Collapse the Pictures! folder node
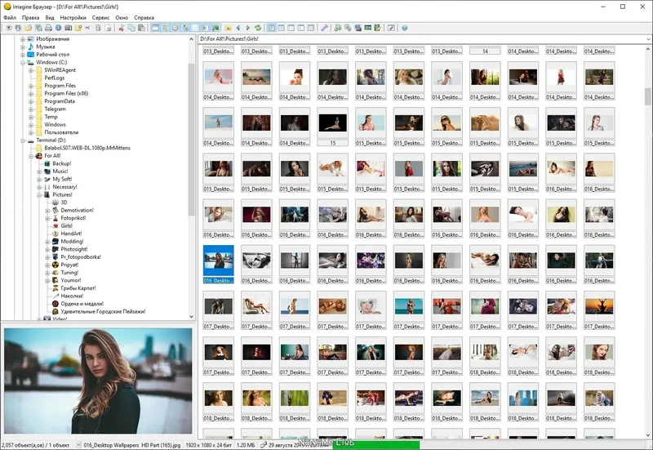 pyautogui.click(x=39, y=195)
